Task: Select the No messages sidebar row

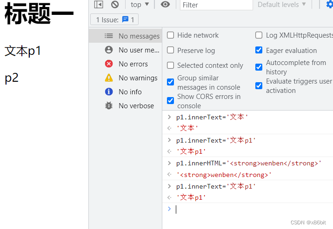Action: (125, 36)
